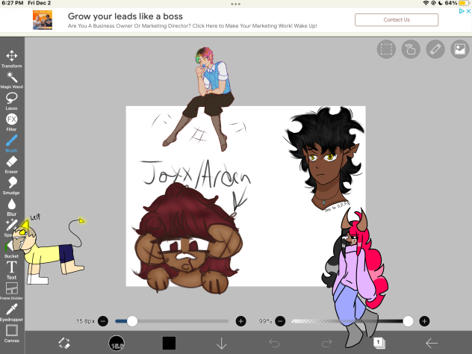Undo the last stroke

tap(274, 343)
